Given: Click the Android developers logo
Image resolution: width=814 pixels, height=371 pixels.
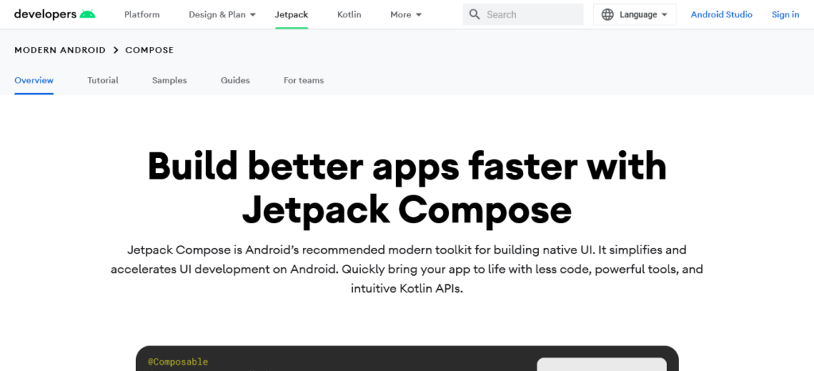Looking at the screenshot, I should click(54, 14).
